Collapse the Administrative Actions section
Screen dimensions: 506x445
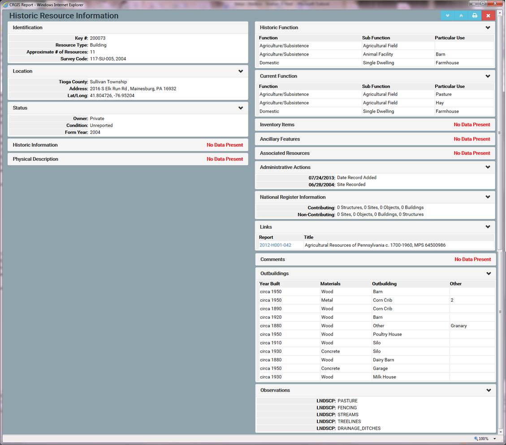[488, 167]
